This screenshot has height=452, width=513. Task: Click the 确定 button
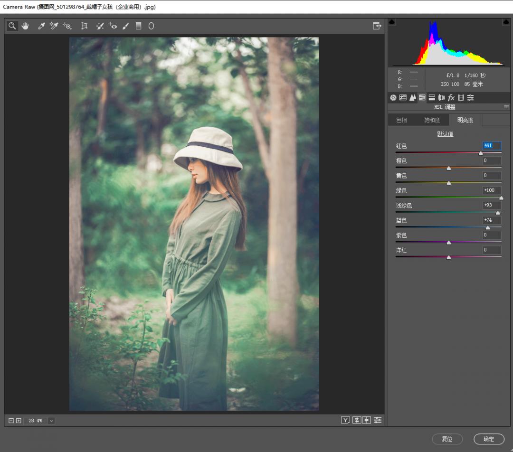point(489,439)
